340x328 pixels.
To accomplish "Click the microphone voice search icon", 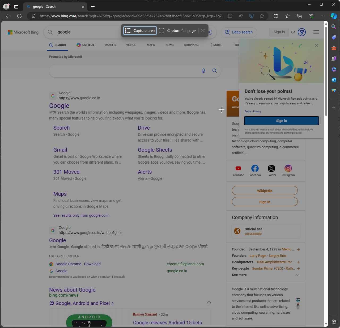I will point(203,71).
